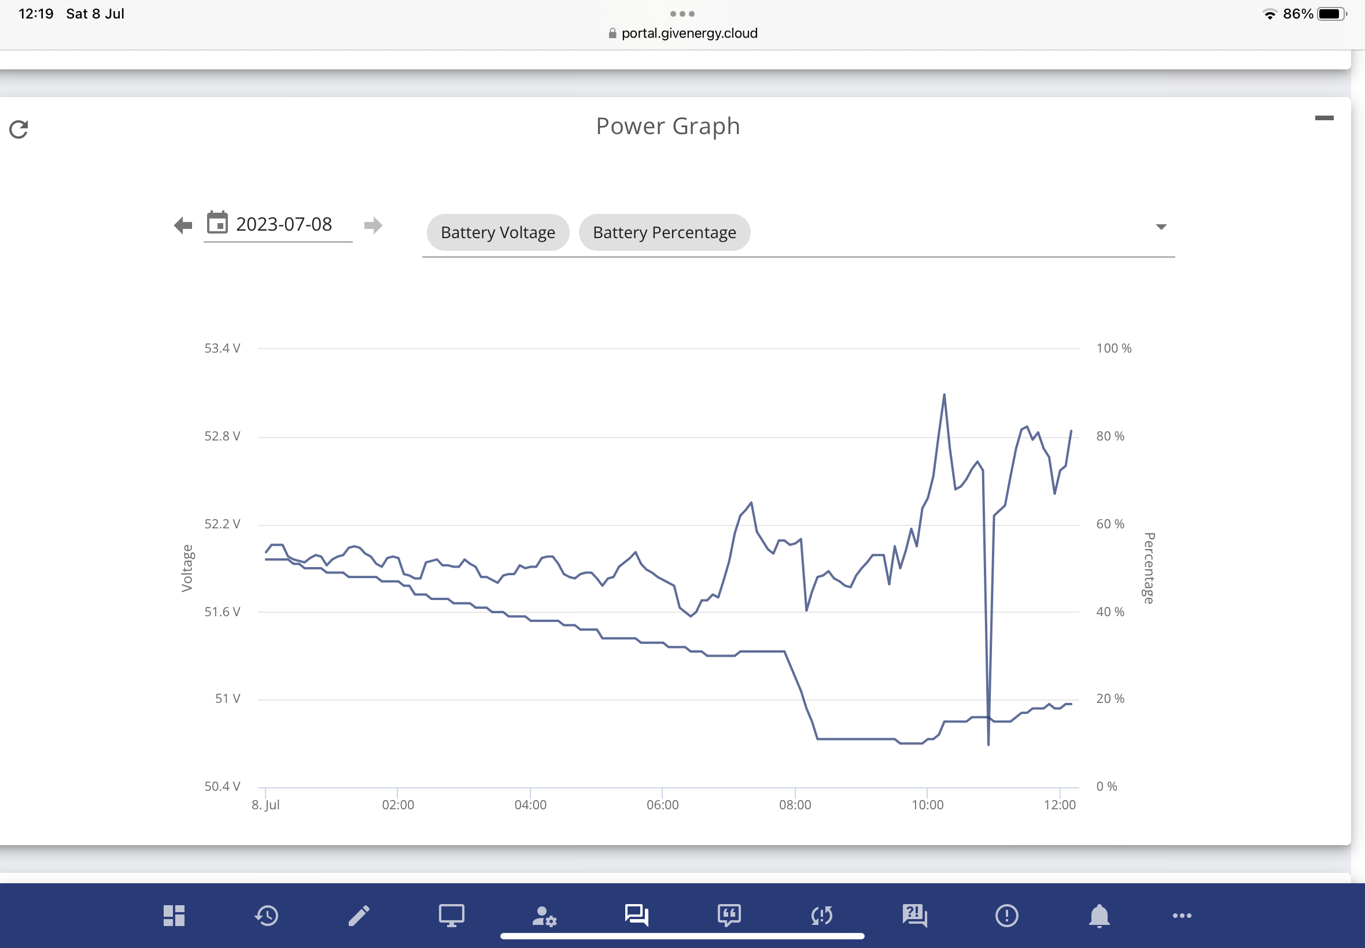The image size is (1365, 948).
Task: Go to previous day arrow
Action: coord(183,225)
